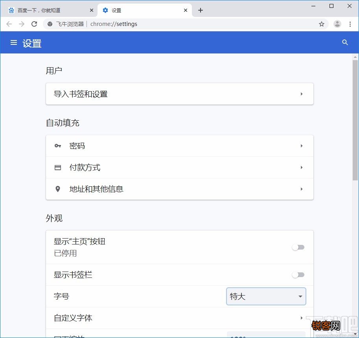Click the site info icon in address bar
Image resolution: width=359 pixels, height=338 pixels.
click(x=50, y=24)
